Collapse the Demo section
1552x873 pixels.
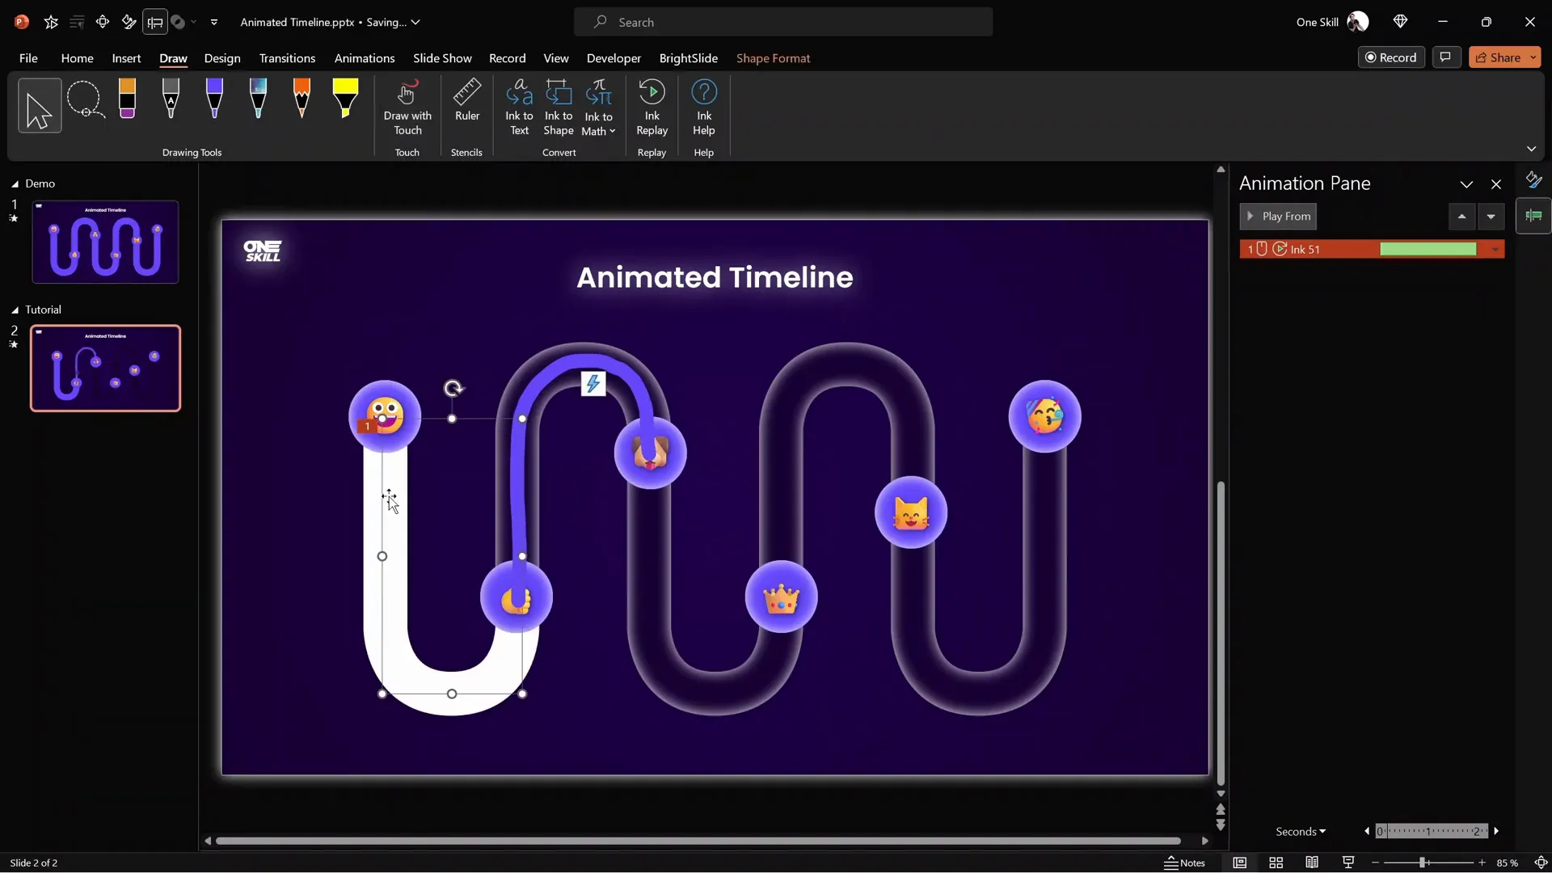[15, 183]
